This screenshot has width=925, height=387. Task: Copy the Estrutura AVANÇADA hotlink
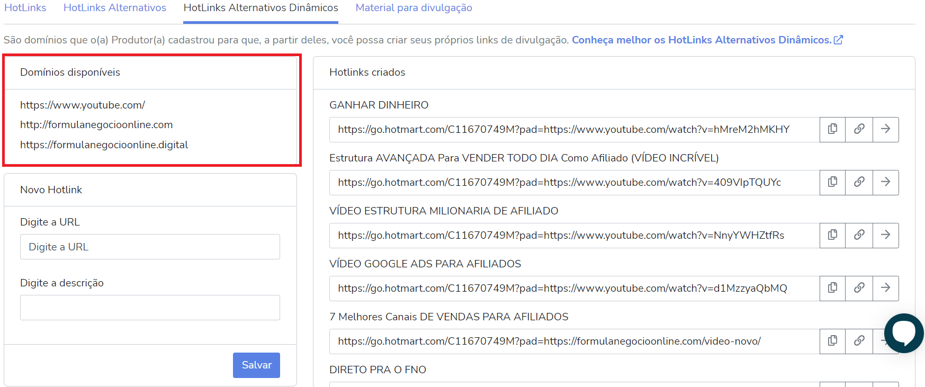(x=833, y=182)
